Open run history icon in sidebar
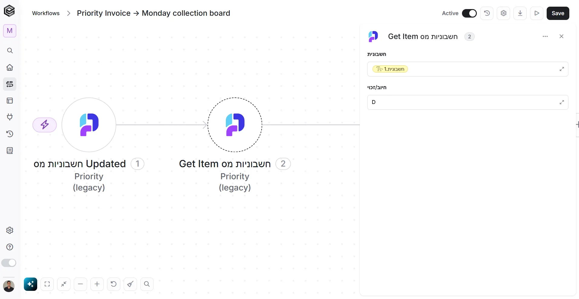 click(x=10, y=134)
